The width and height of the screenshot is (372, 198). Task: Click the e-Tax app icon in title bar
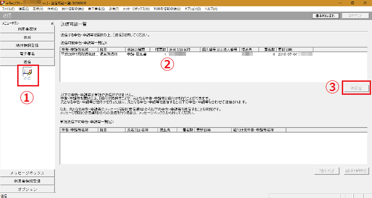tap(3, 3)
